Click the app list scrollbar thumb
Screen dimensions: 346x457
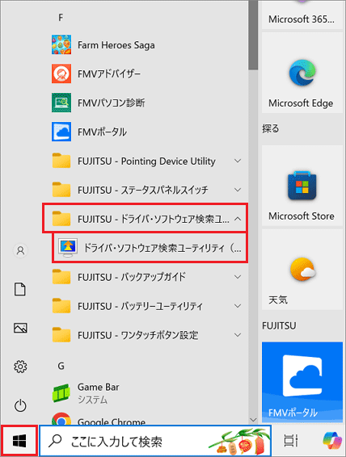[x=253, y=35]
